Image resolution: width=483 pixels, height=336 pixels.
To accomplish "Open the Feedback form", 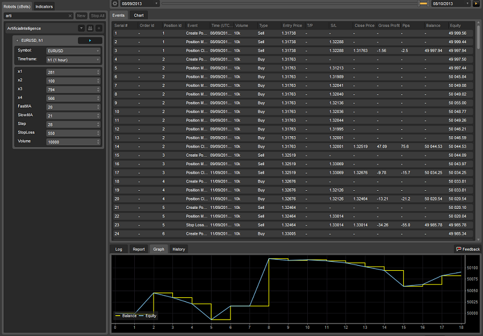I will [x=468, y=249].
